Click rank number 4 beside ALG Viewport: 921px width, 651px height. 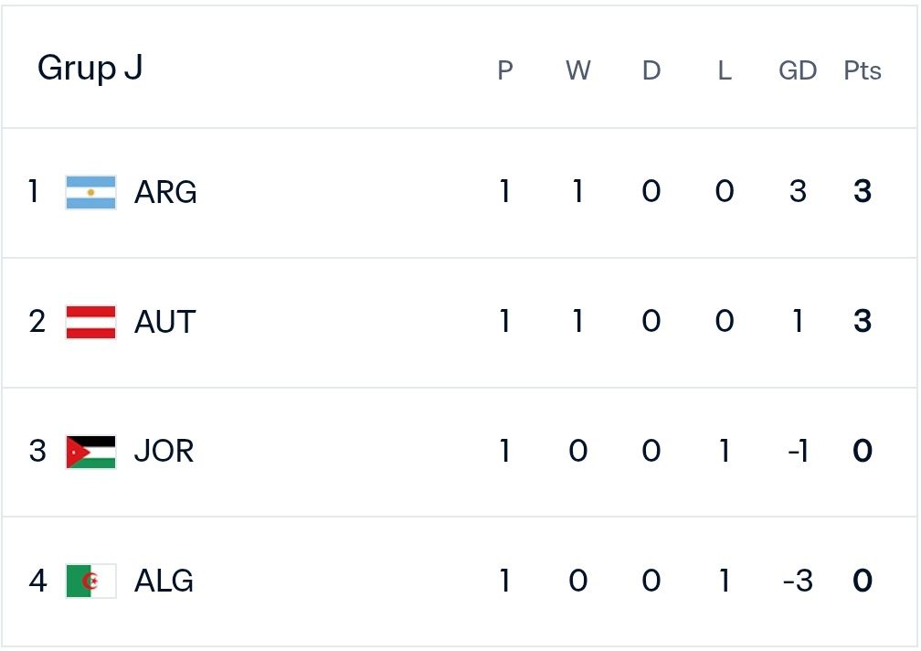pyautogui.click(x=37, y=581)
